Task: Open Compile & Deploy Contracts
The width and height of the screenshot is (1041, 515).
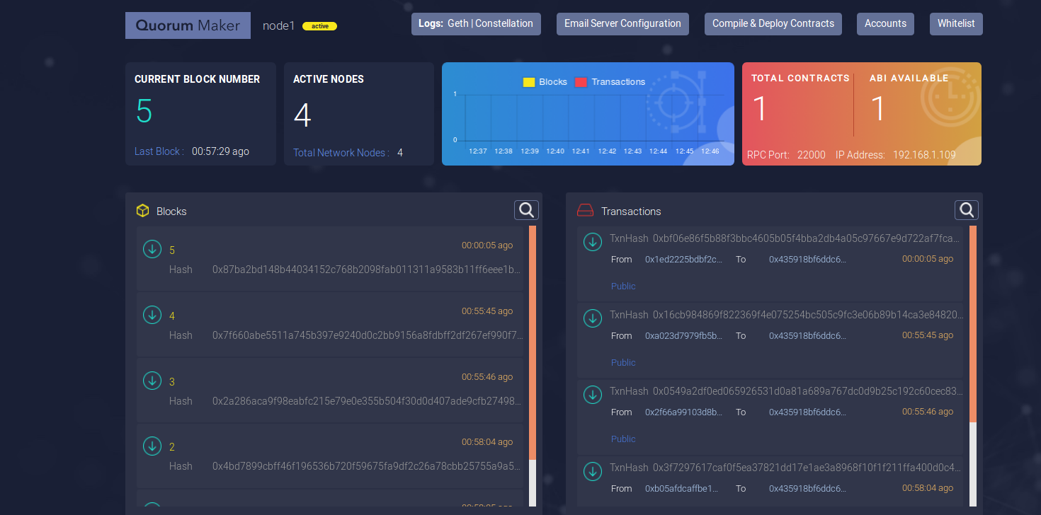Action: (x=773, y=23)
